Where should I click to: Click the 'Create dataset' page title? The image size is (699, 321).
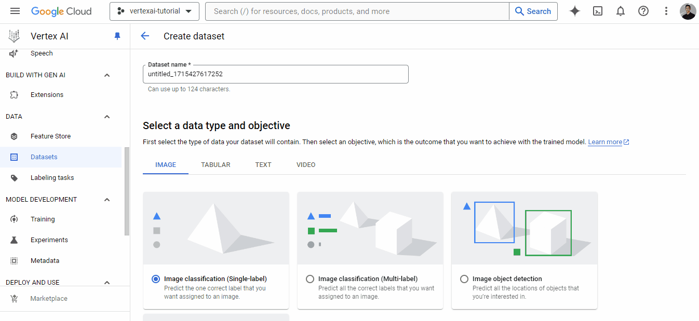pyautogui.click(x=194, y=36)
